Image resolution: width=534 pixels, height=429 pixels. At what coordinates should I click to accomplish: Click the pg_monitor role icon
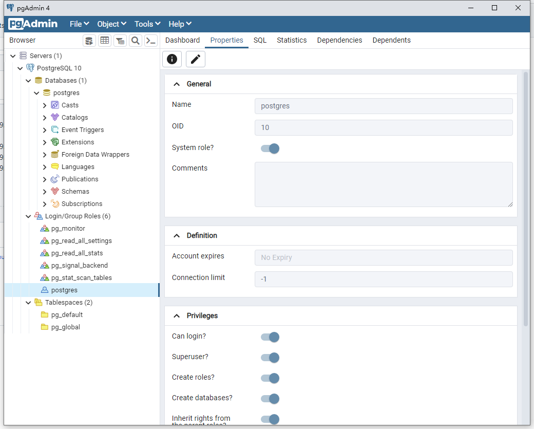[x=45, y=228]
